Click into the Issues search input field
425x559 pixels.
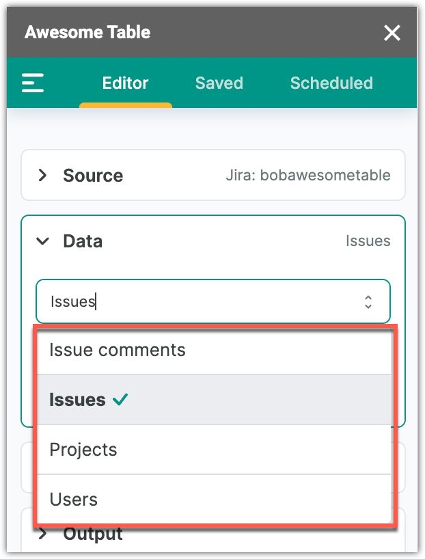(x=198, y=301)
